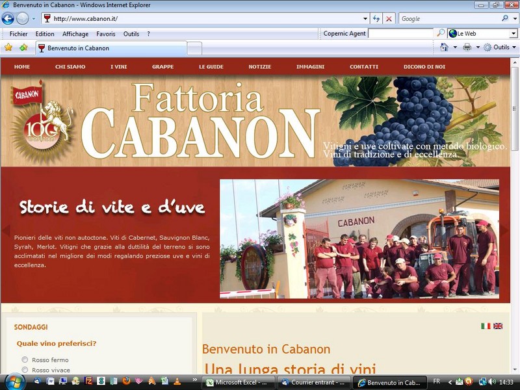Click the FR language indicator in taskbar

pyautogui.click(x=436, y=382)
